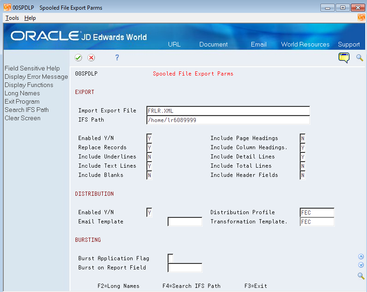Select the URL banner tab
The height and width of the screenshot is (292, 367).
[174, 44]
